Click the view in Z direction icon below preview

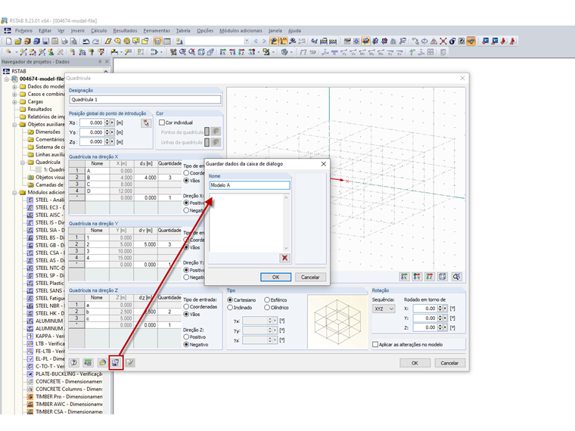(x=430, y=277)
